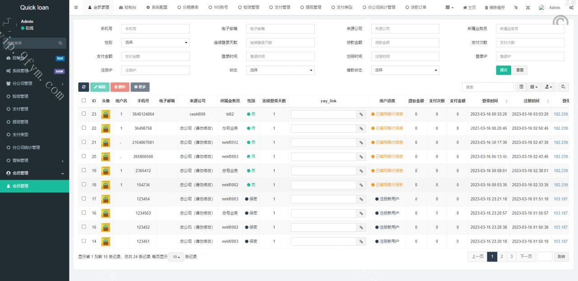Image resolution: width=578 pixels, height=281 pixels.
Task: Open 提现管理 in the left sidebar
Action: click(x=20, y=122)
